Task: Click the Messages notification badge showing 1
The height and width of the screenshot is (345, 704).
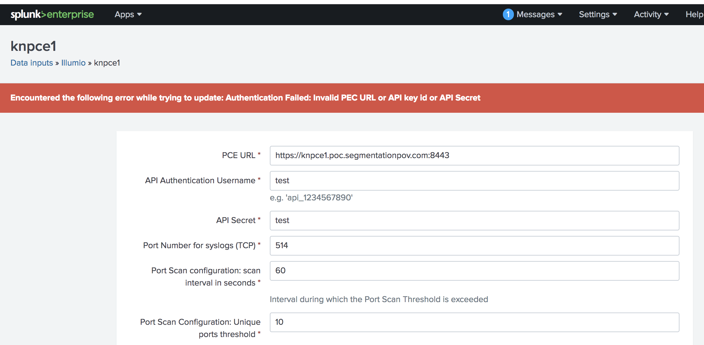Action: point(508,14)
